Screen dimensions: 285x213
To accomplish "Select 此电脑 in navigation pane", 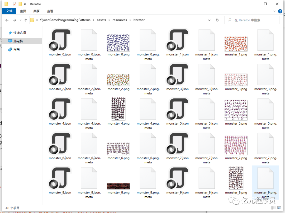I will click(22, 41).
